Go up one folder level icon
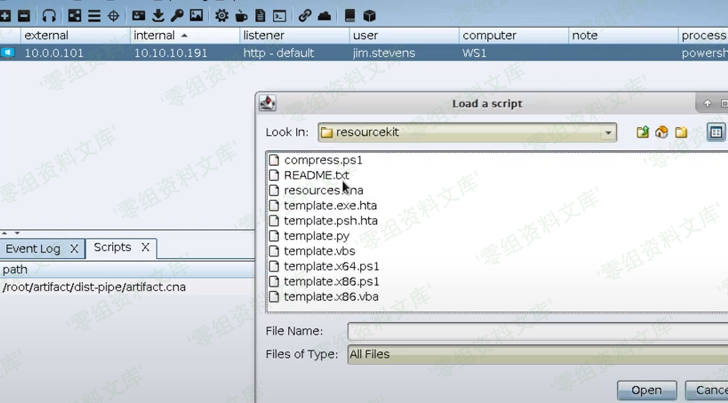This screenshot has width=728, height=403. [x=643, y=132]
